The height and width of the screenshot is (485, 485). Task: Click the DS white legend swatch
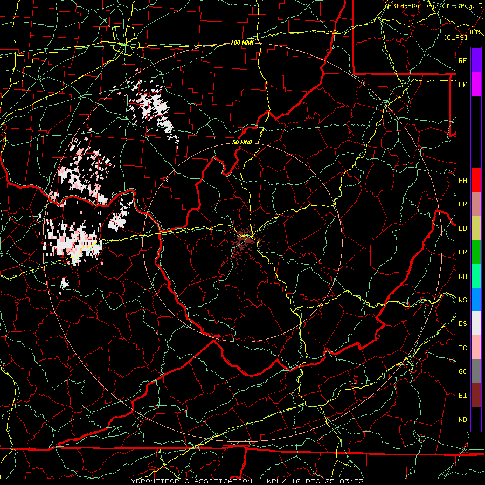pos(476,323)
